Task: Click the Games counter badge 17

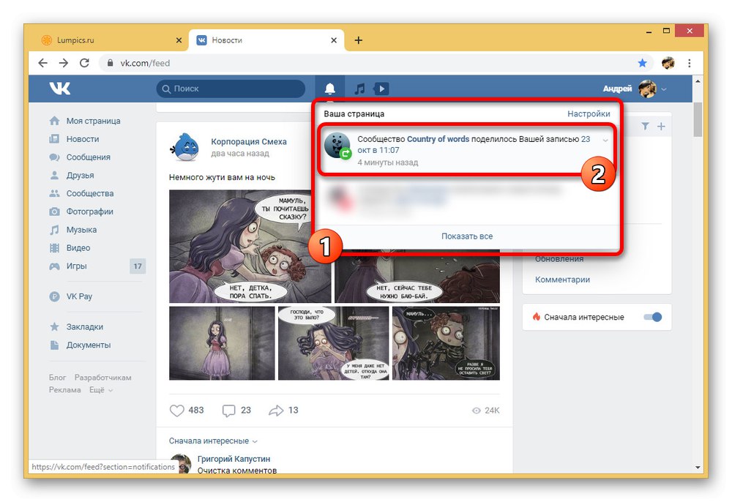Action: tap(138, 266)
